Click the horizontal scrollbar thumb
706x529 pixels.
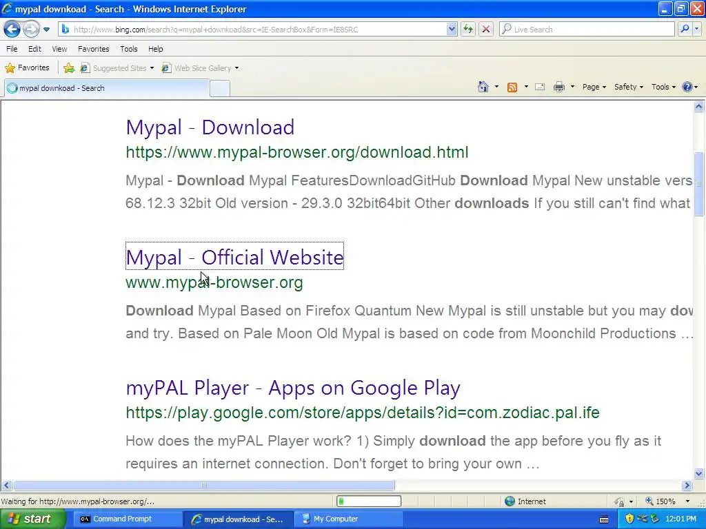[x=204, y=485]
